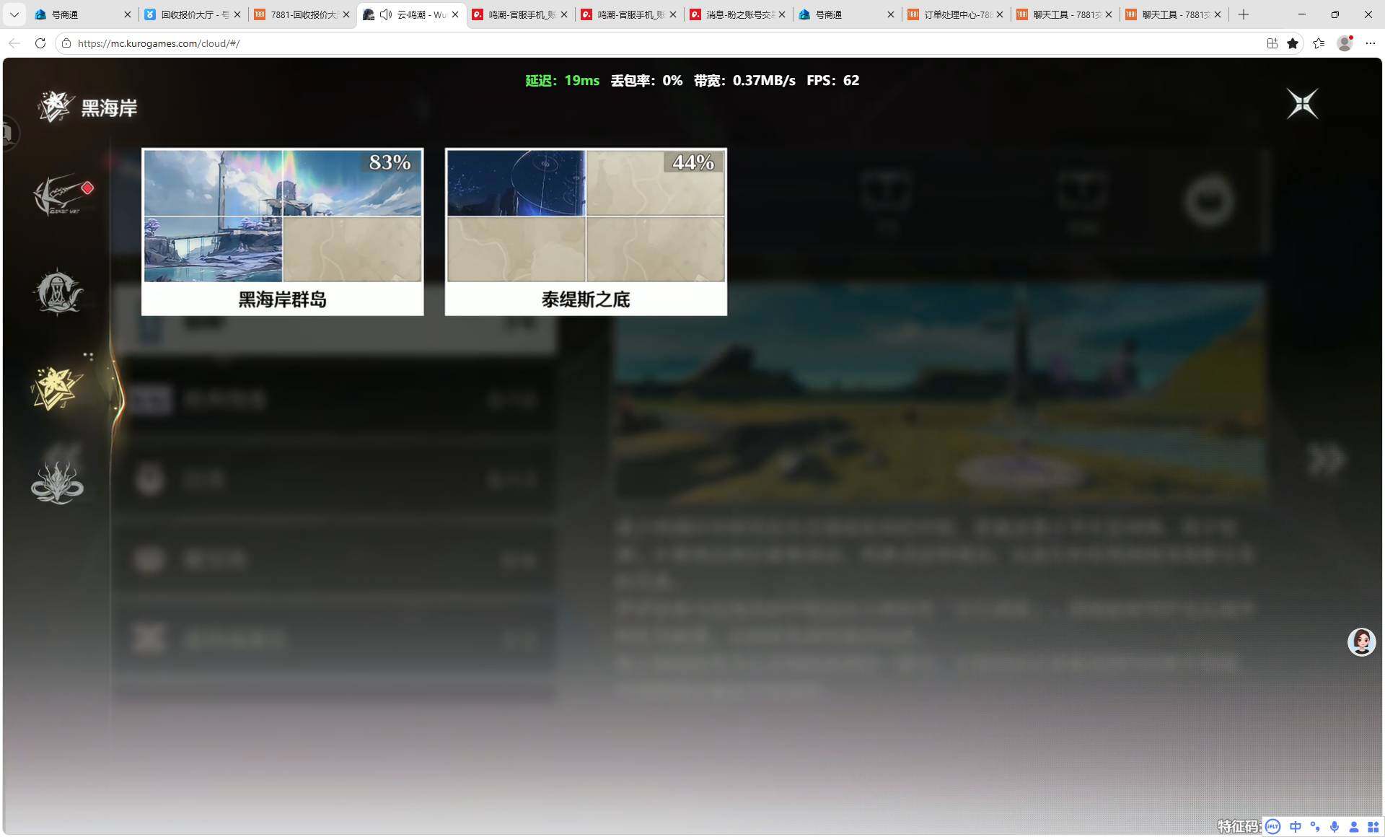Refresh the current page

click(x=40, y=43)
